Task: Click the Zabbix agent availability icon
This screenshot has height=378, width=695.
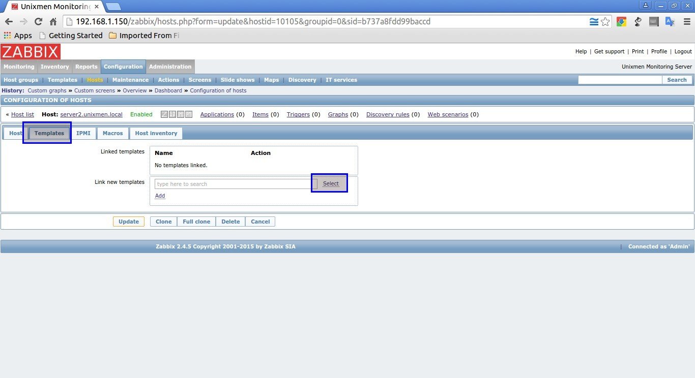Action: point(164,114)
